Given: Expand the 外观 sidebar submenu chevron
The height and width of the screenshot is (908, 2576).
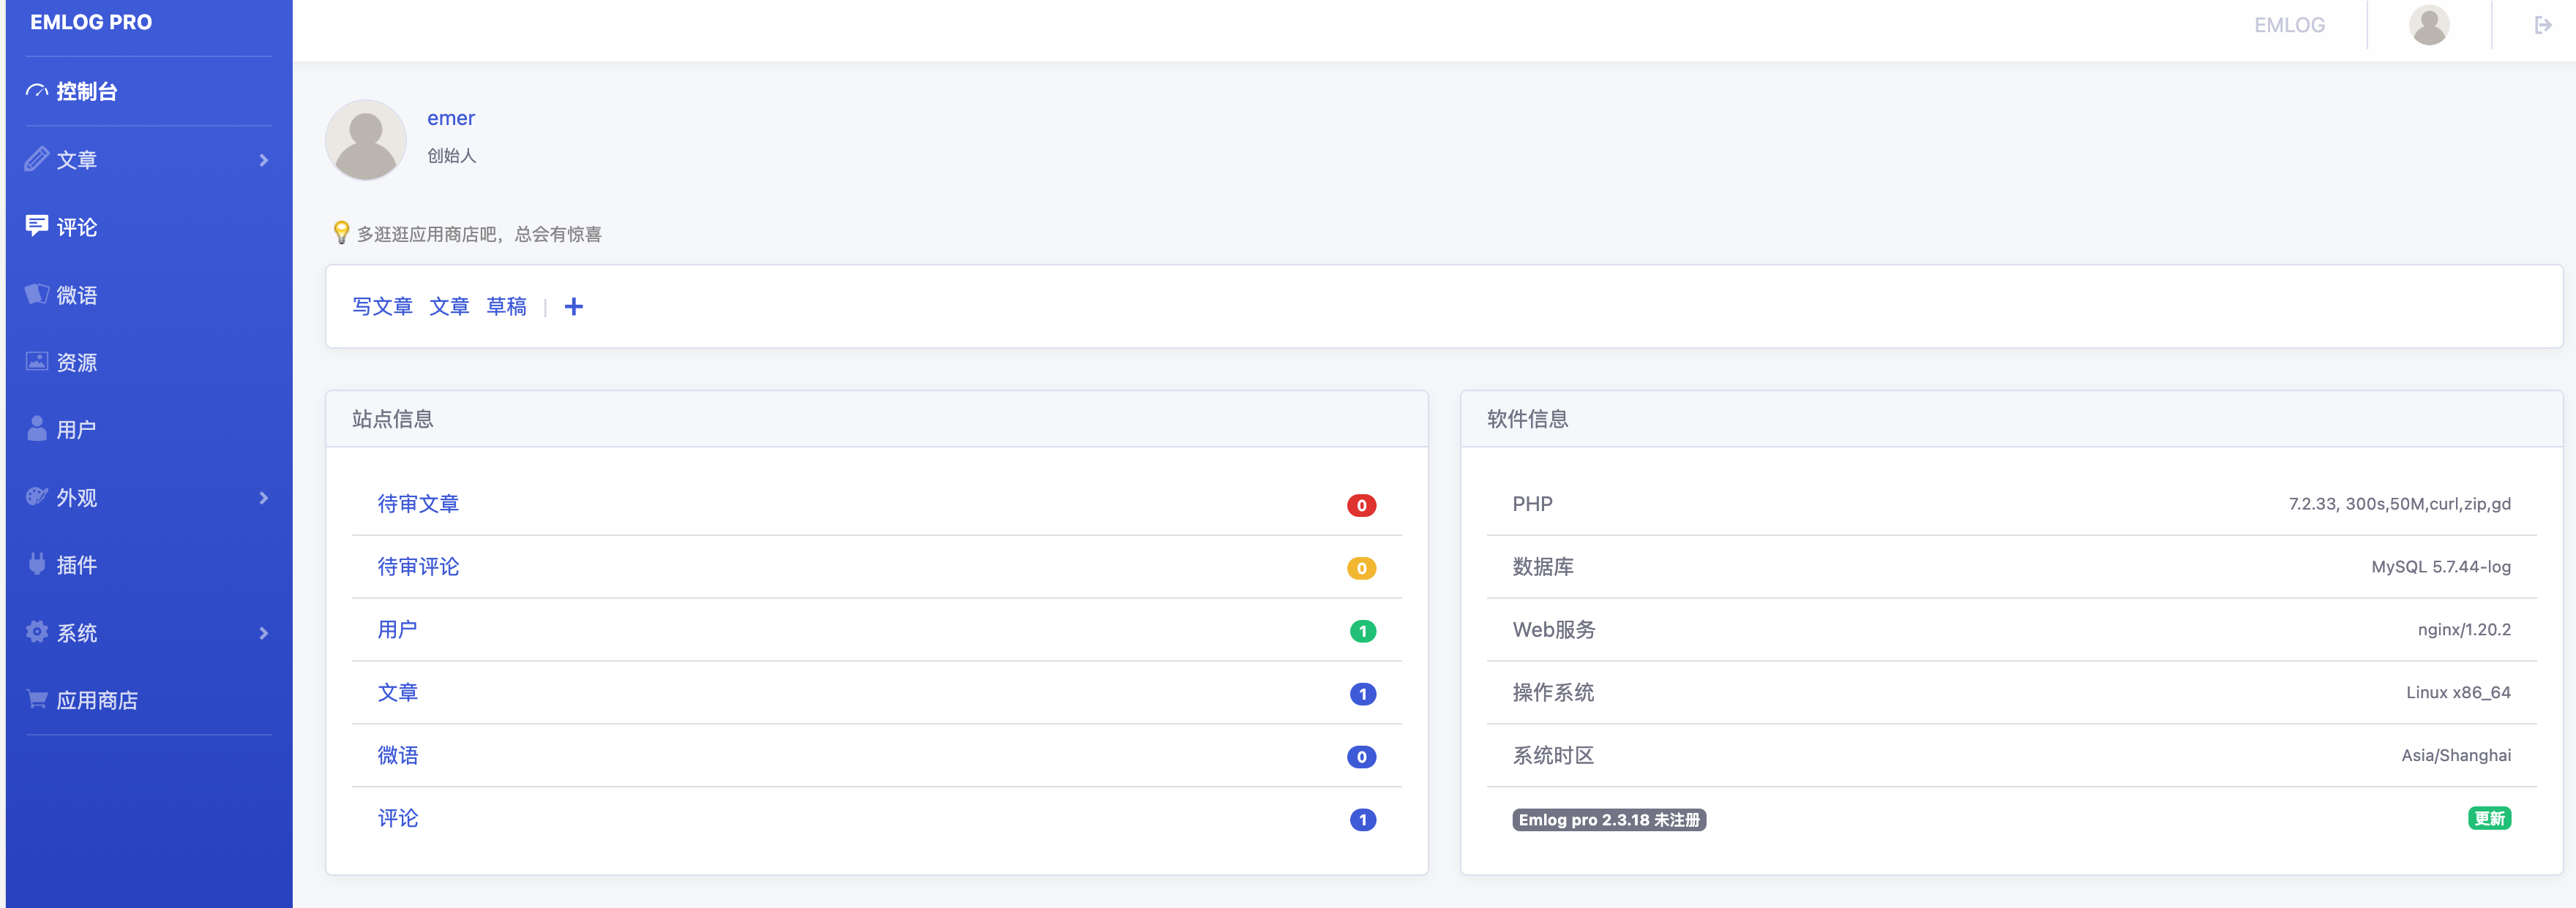Looking at the screenshot, I should click(264, 497).
